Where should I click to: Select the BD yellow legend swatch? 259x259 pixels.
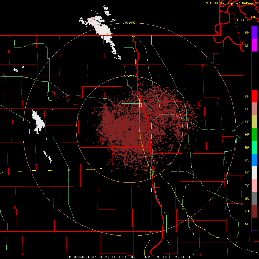[x=254, y=122]
